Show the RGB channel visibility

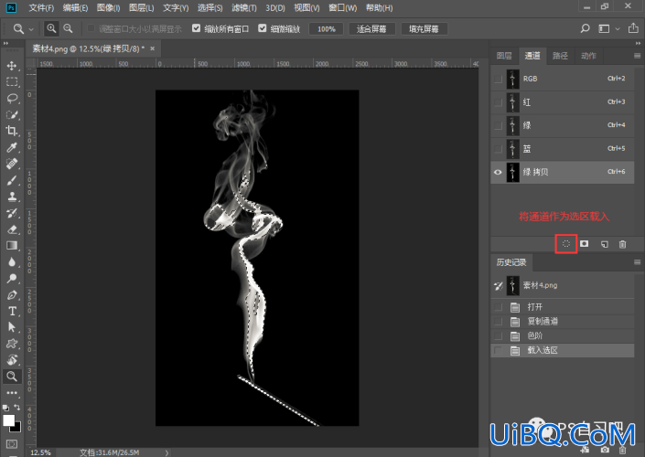498,79
